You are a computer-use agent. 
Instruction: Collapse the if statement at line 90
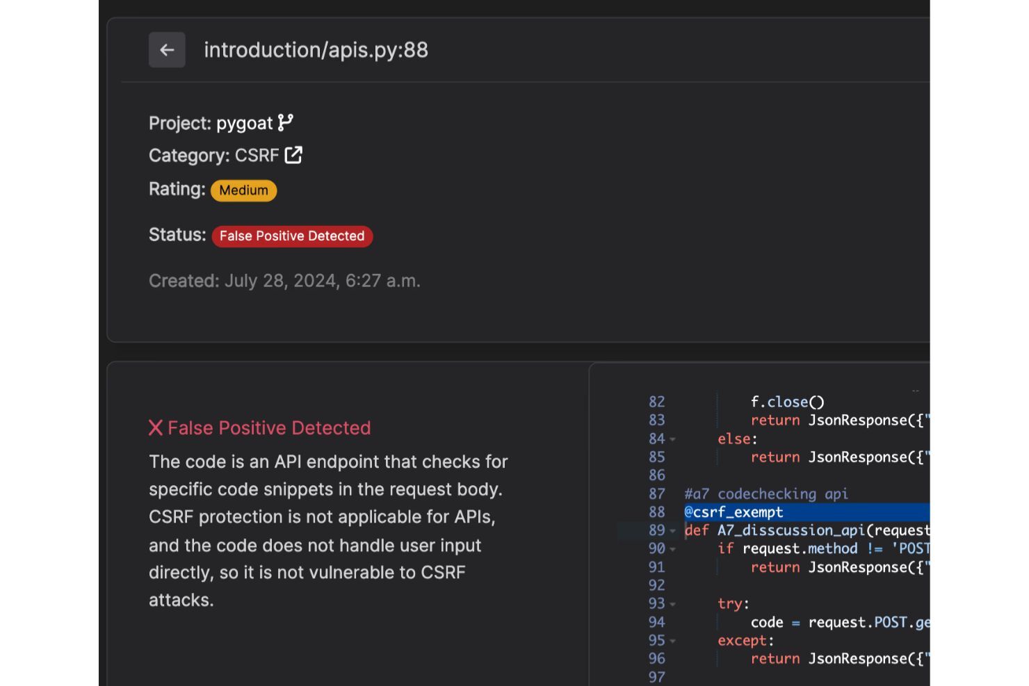coord(673,549)
